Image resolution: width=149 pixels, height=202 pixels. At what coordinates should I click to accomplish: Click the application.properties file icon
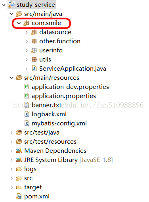click(27, 96)
